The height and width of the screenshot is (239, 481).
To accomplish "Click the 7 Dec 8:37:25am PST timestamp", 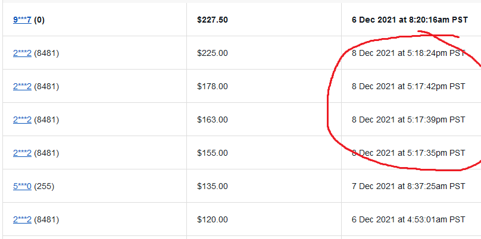I will pyautogui.click(x=408, y=186).
